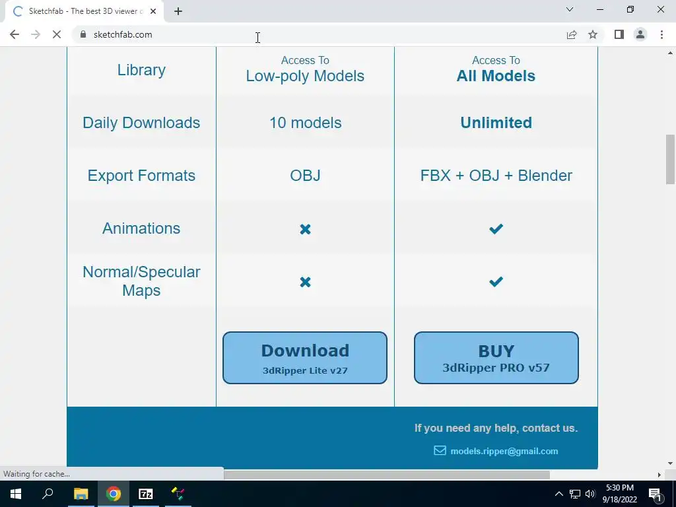Click the 'All Models' heading
The height and width of the screenshot is (507, 676).
[496, 76]
